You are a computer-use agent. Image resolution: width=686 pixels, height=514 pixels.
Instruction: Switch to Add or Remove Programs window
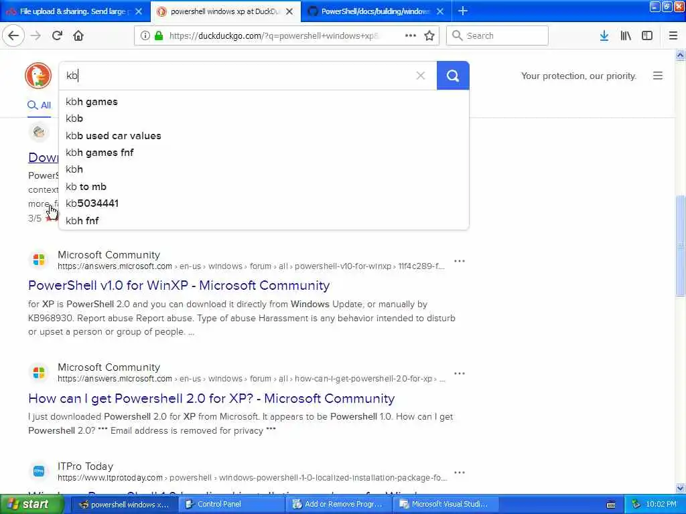338,504
